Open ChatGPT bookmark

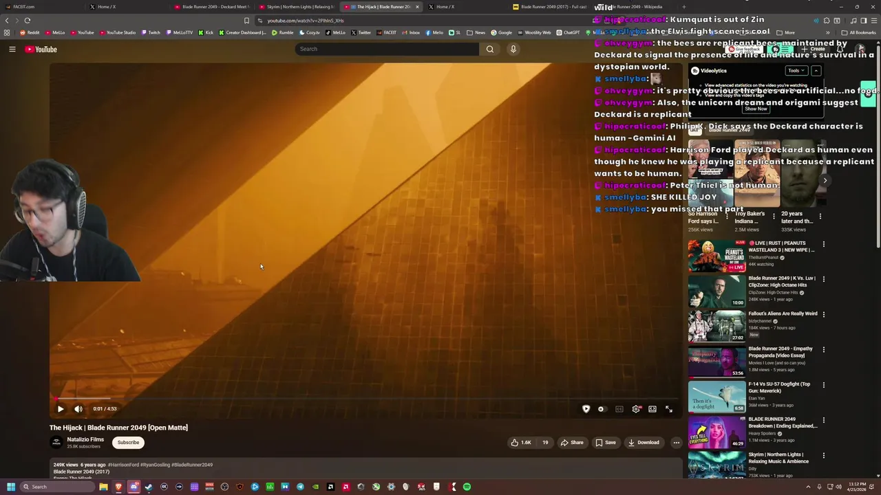pos(568,32)
